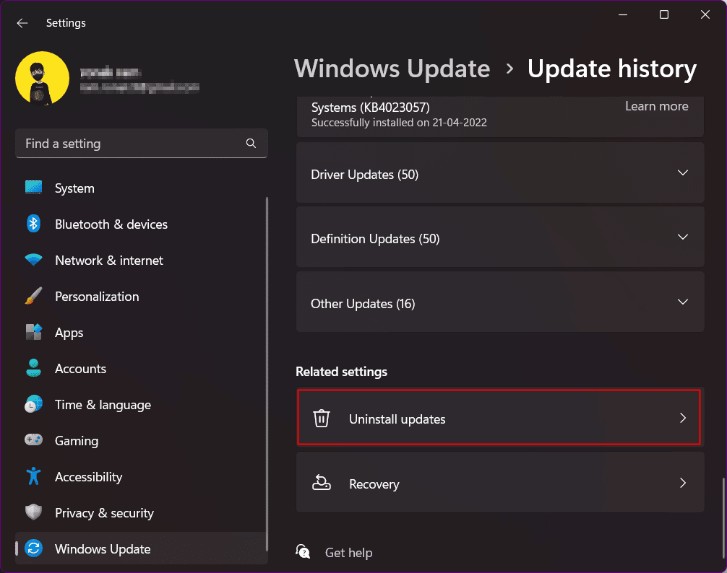Expand Definition Updates (50) chevron
Viewport: 727px width, 573px height.
click(682, 237)
